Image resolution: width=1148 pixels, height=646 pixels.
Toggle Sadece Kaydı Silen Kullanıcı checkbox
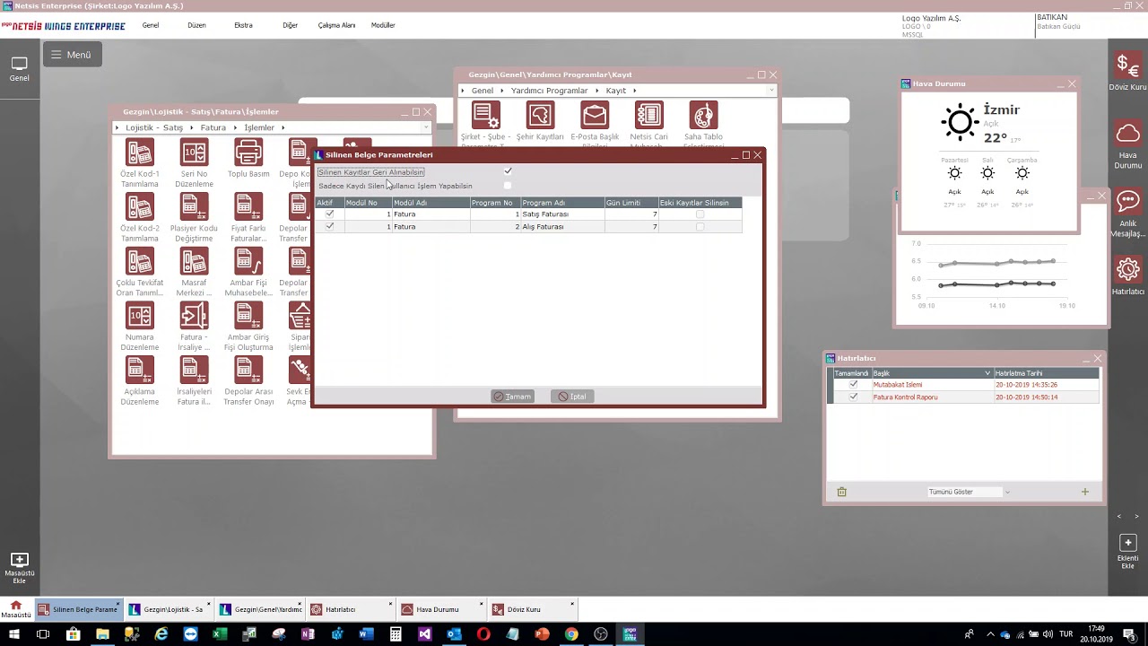508,186
